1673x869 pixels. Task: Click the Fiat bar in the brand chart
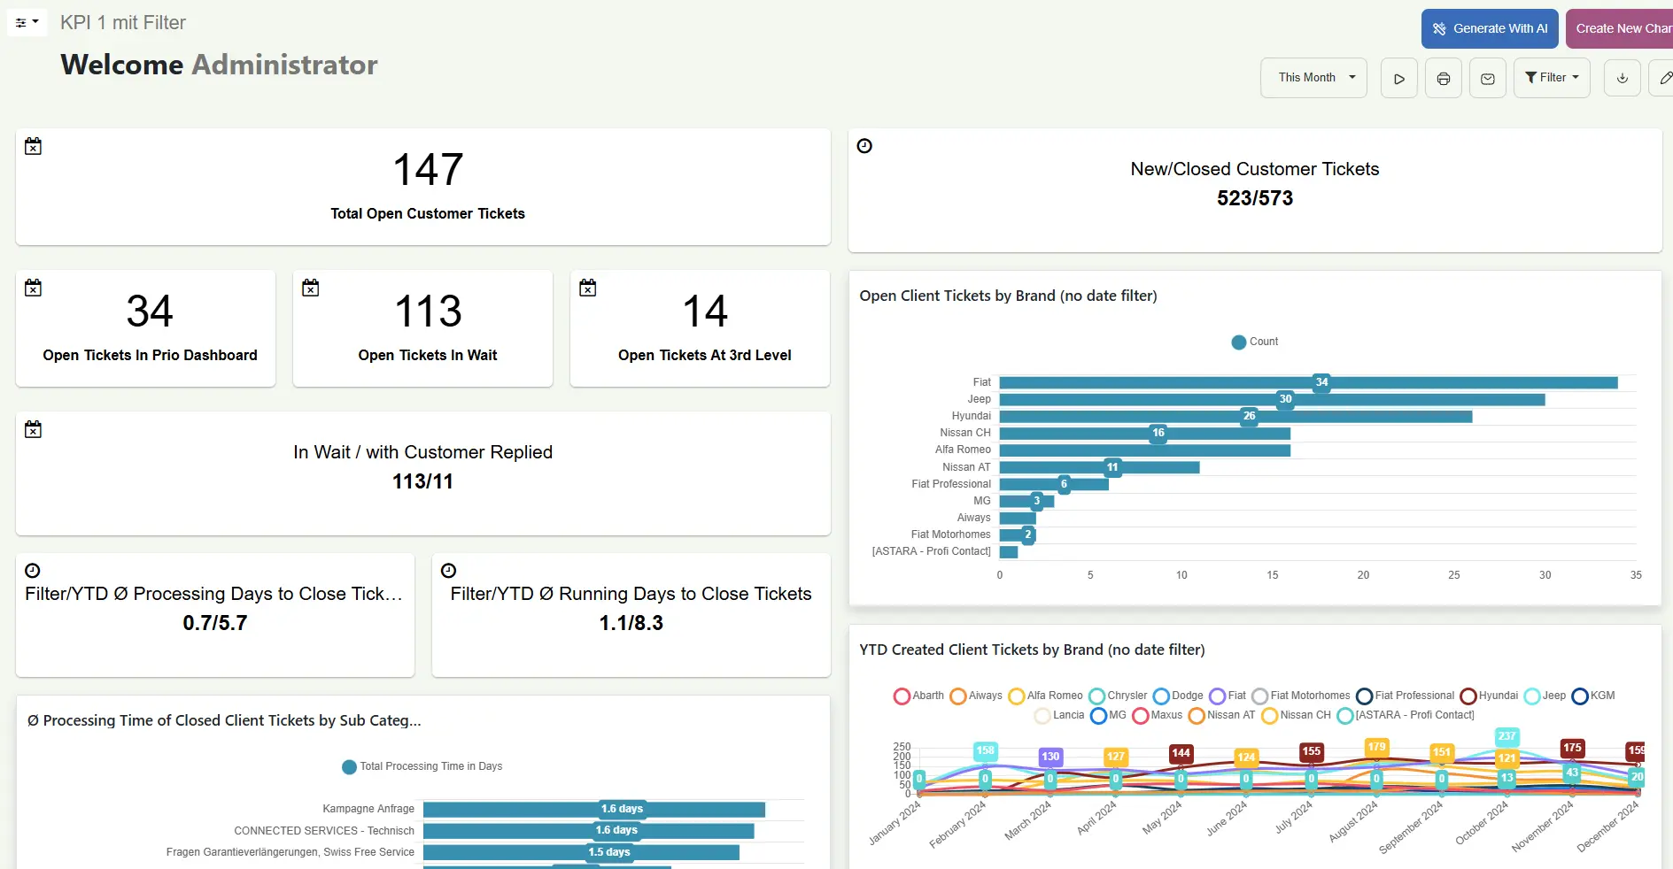tap(1307, 383)
